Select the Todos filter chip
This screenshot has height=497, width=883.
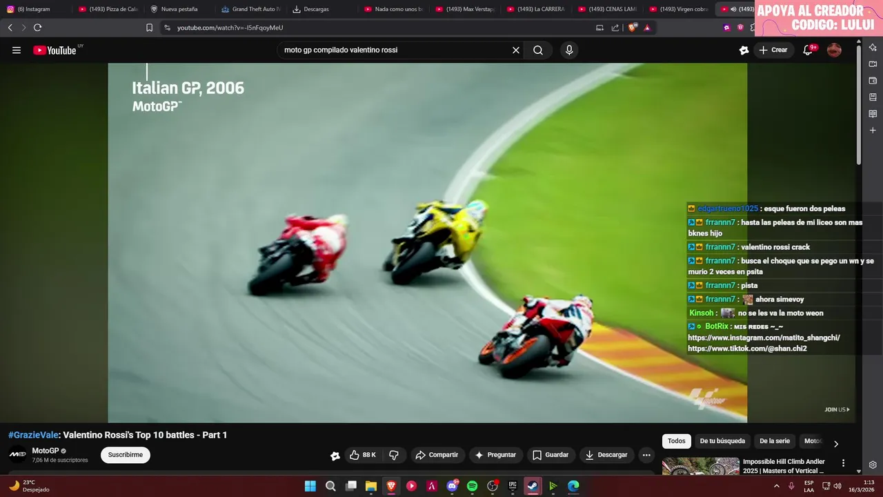pos(677,441)
